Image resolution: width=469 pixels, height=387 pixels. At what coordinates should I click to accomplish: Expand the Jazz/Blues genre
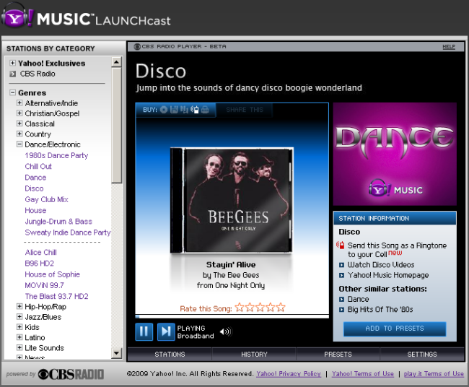(x=19, y=317)
